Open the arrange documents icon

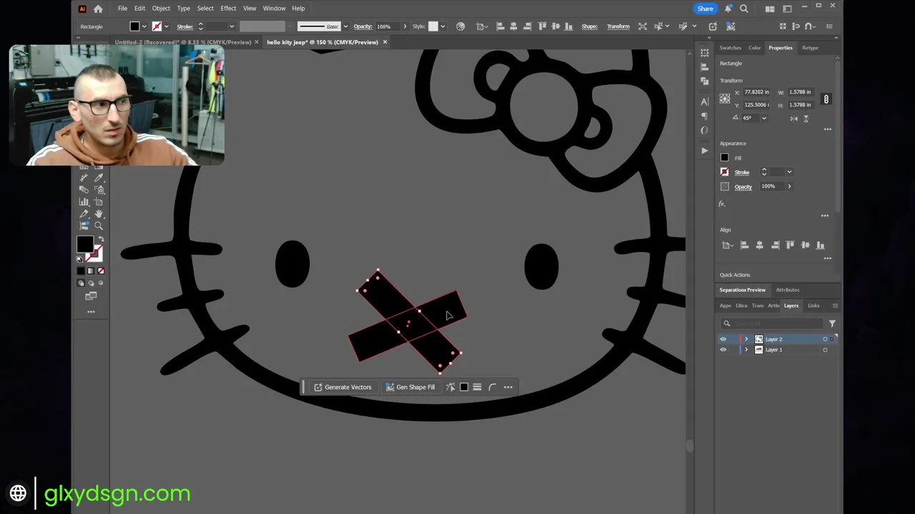(770, 9)
